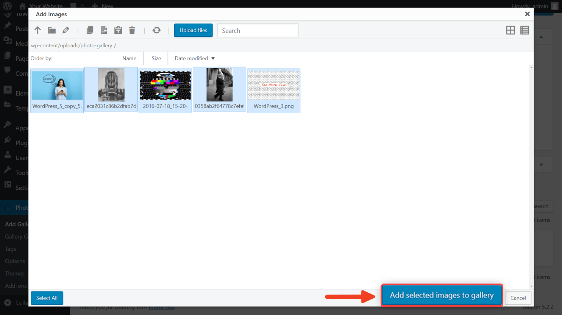
Task: Open Howdy admin account menu
Action: tap(535, 6)
